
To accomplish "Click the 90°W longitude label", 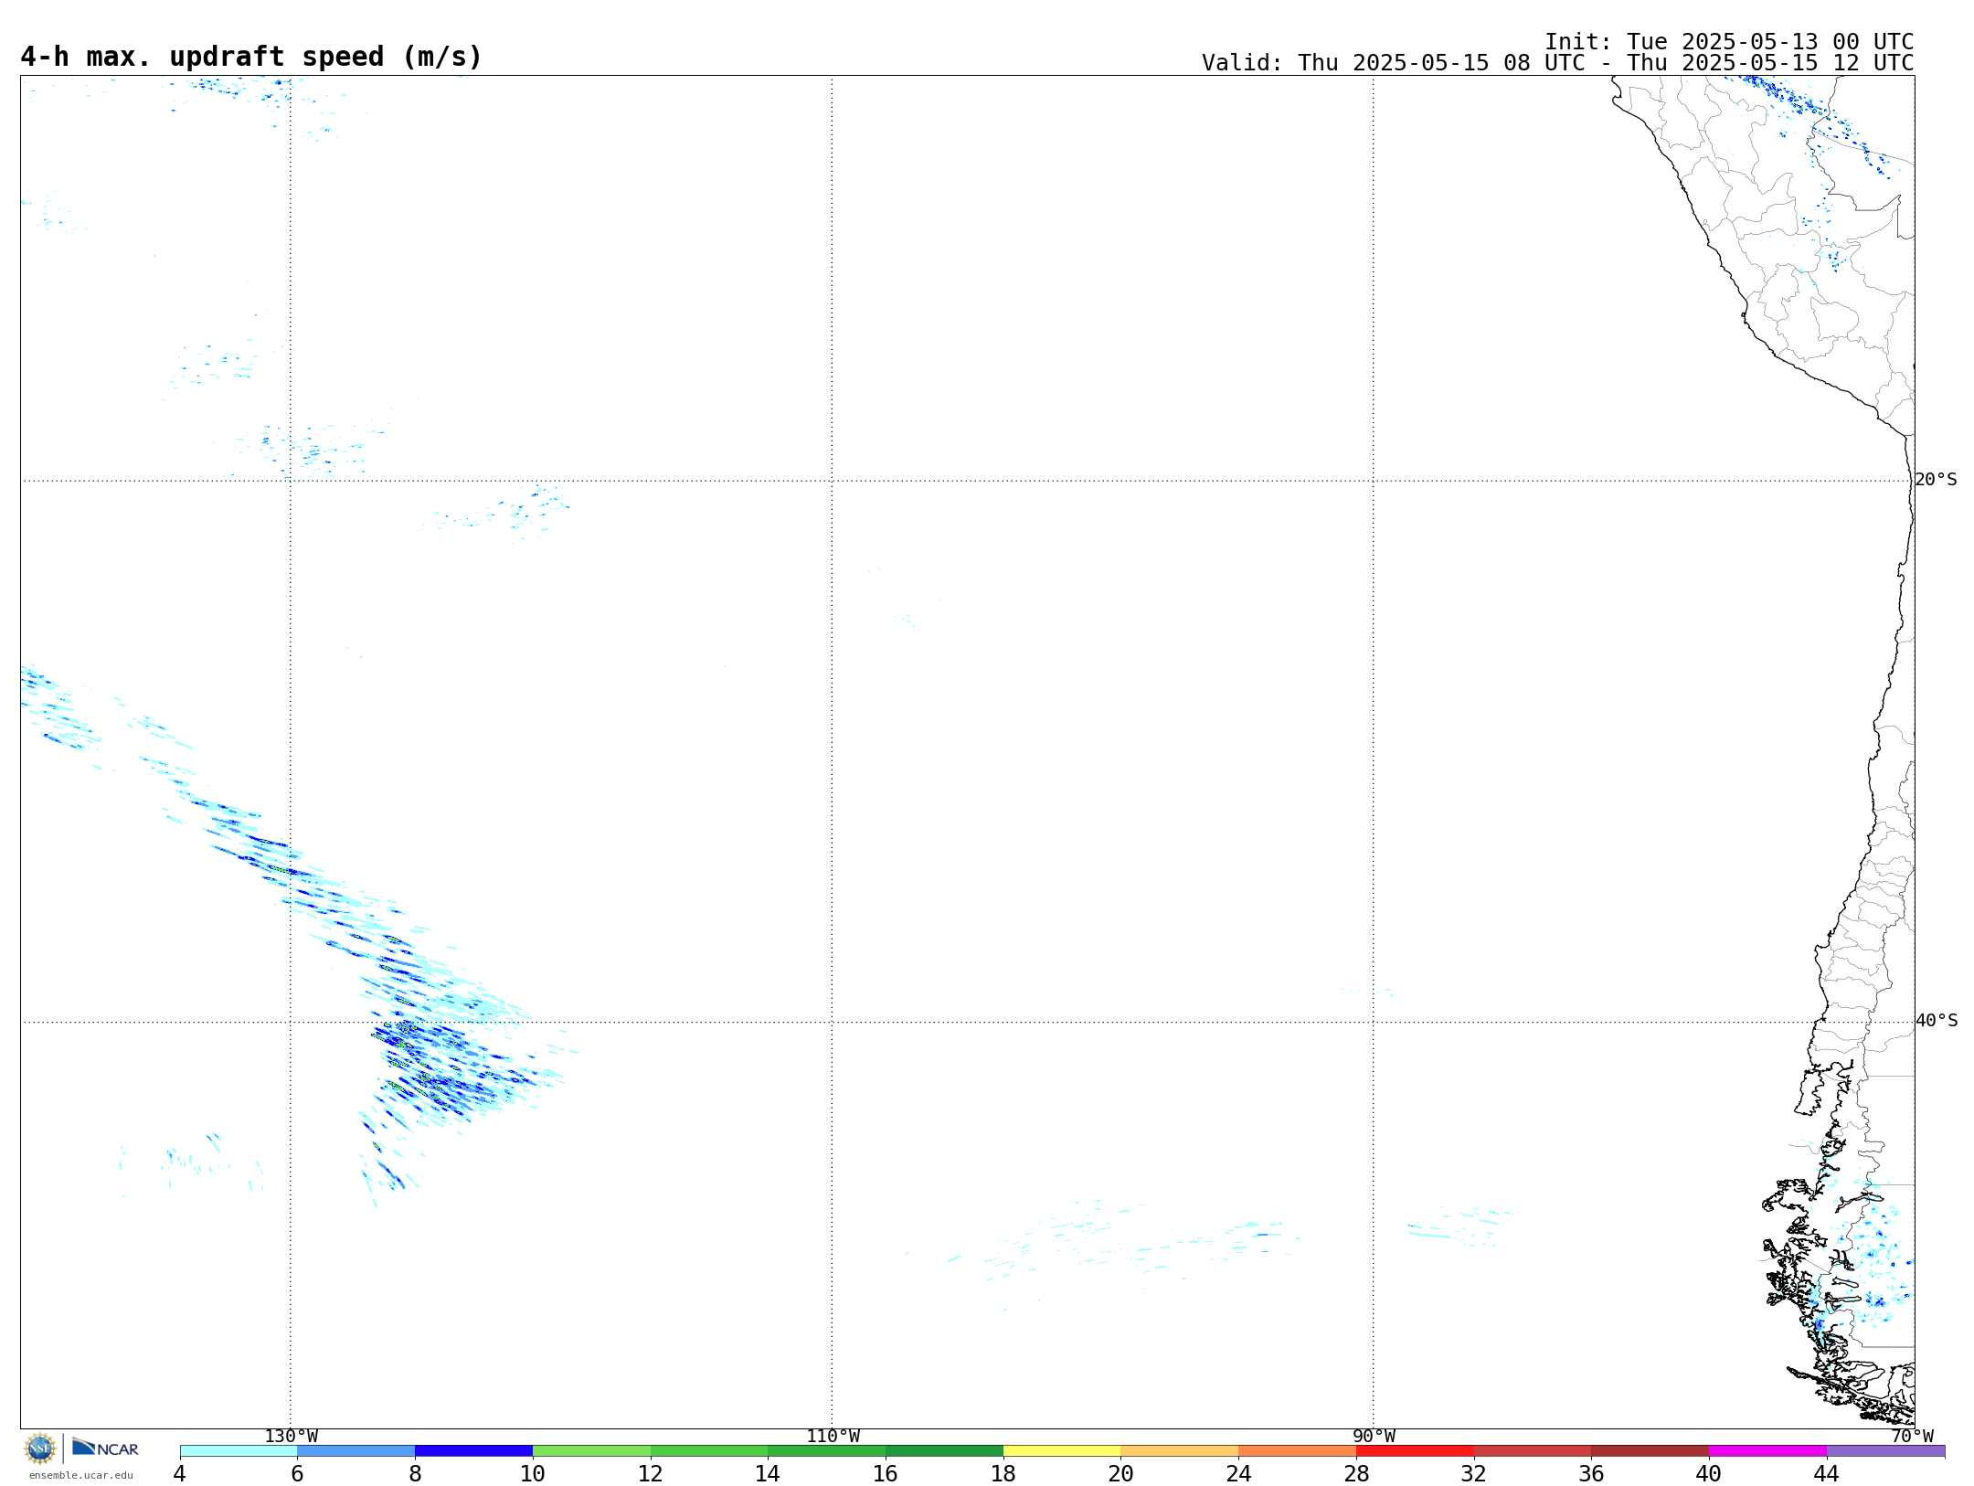I will pyautogui.click(x=1374, y=1437).
